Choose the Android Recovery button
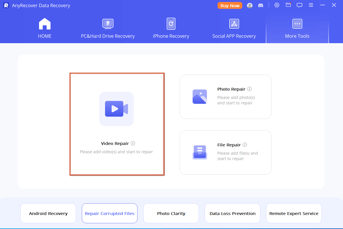Viewport: 343px width, 229px height. pos(48,214)
